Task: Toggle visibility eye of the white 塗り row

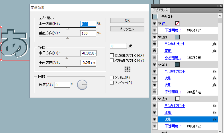Action: point(155,99)
